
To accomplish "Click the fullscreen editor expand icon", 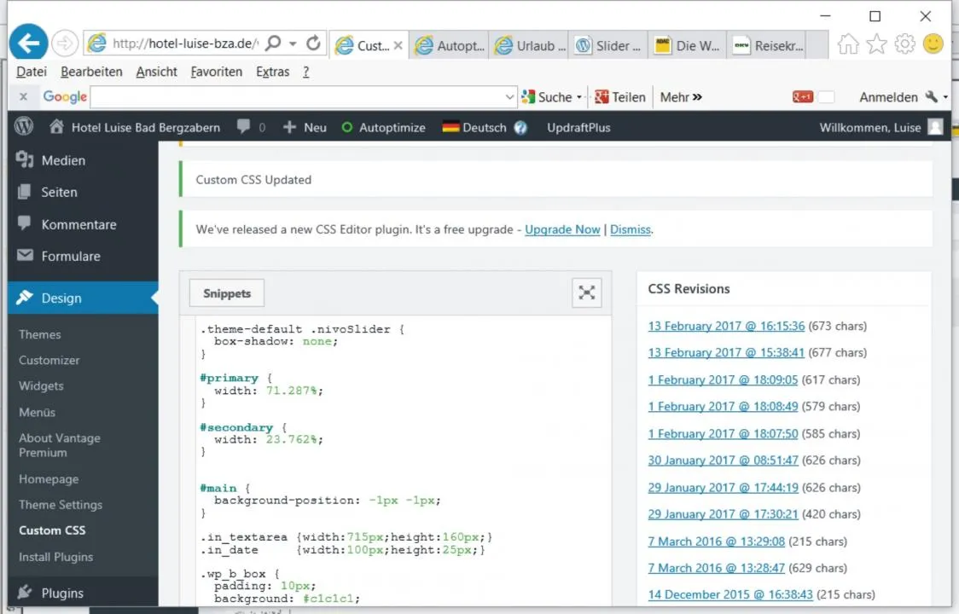I will 586,293.
